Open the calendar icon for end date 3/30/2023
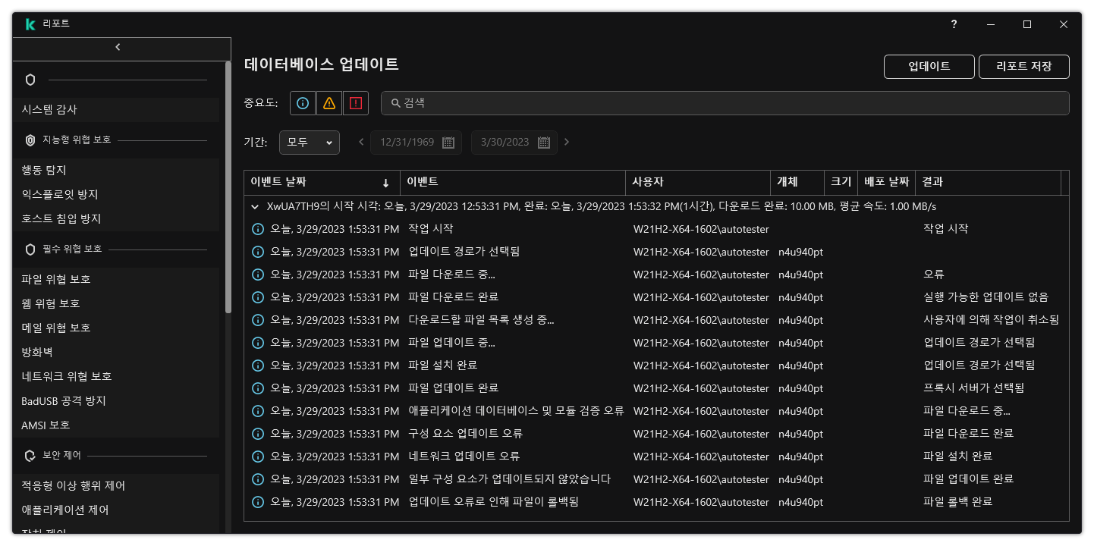This screenshot has height=546, width=1094. tap(543, 143)
